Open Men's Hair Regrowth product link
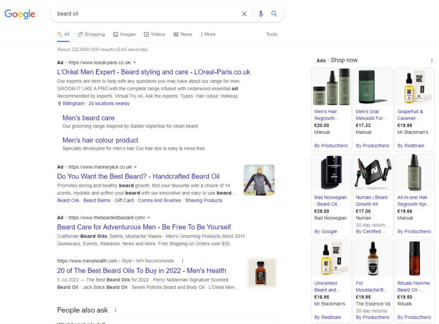Image resolution: width=439 pixels, height=324 pixels. (326, 115)
